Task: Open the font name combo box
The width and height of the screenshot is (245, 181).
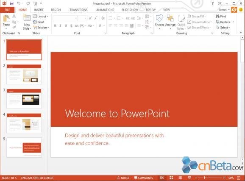Action: (65, 18)
